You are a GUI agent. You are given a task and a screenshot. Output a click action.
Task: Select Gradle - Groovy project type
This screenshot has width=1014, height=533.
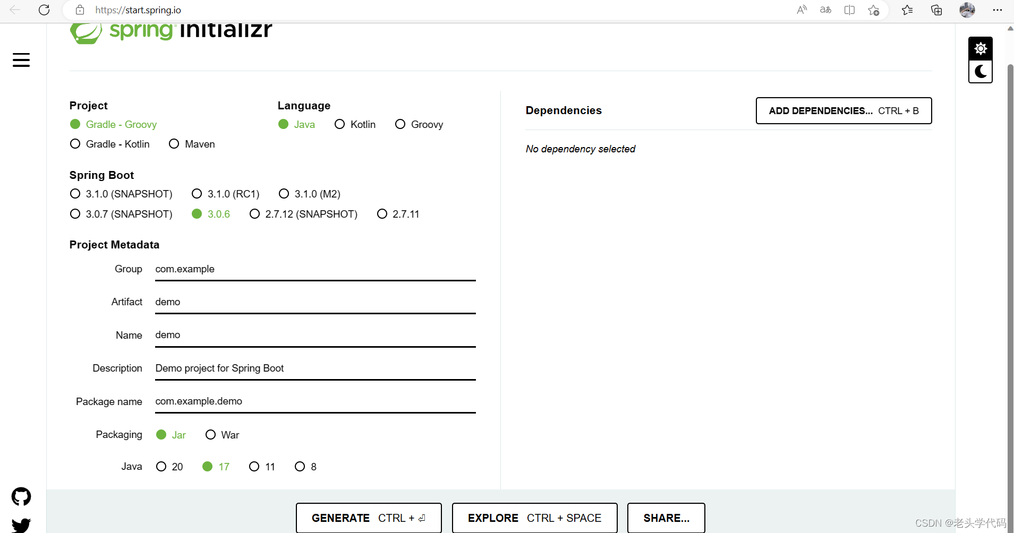pos(113,124)
